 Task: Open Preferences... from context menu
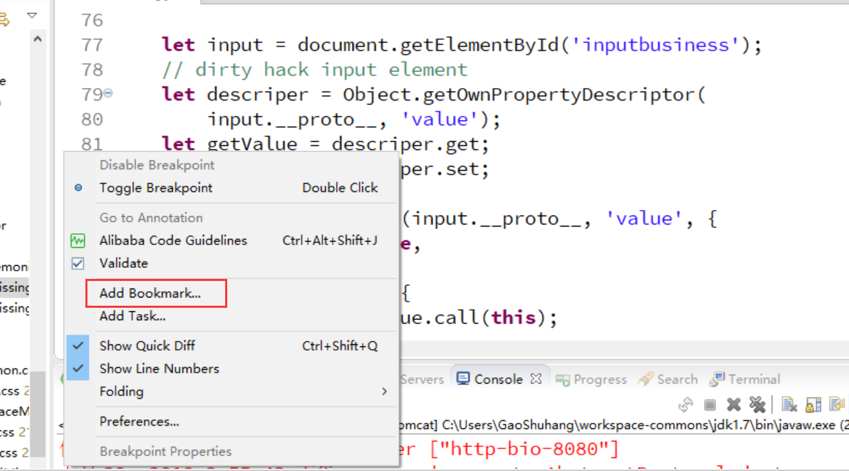(140, 421)
